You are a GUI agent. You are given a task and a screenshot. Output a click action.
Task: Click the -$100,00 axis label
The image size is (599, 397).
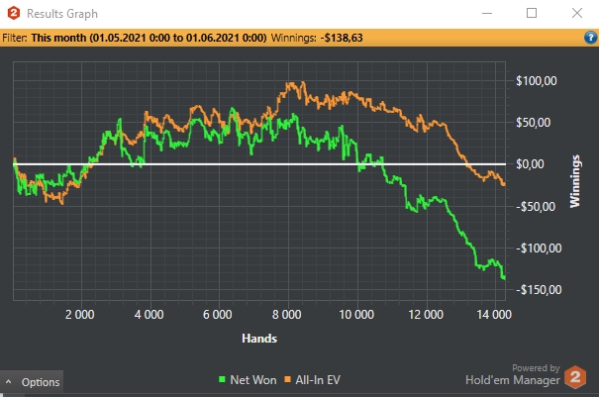coord(539,248)
